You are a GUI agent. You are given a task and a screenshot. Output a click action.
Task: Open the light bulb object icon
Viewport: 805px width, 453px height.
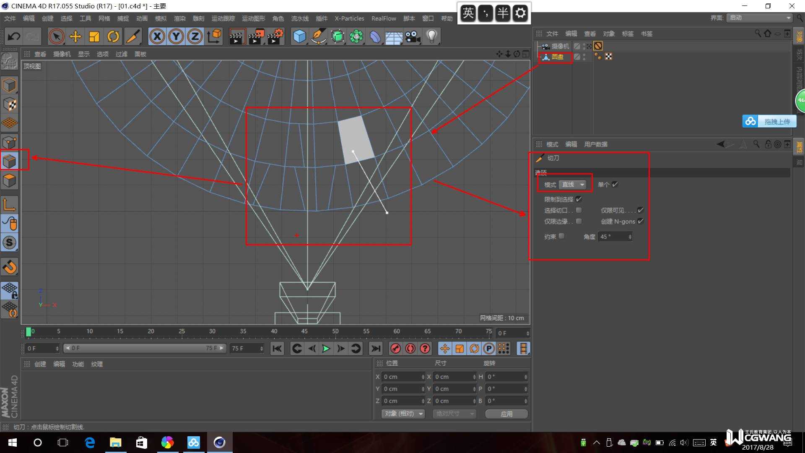tap(431, 36)
